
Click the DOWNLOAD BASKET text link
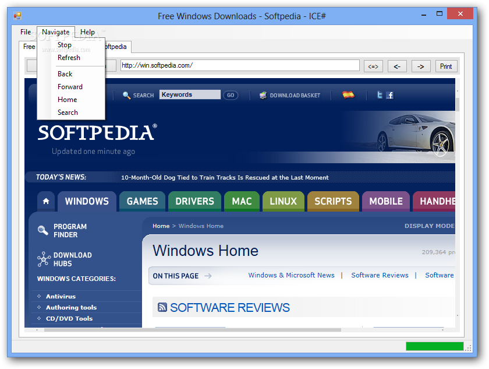(x=295, y=96)
